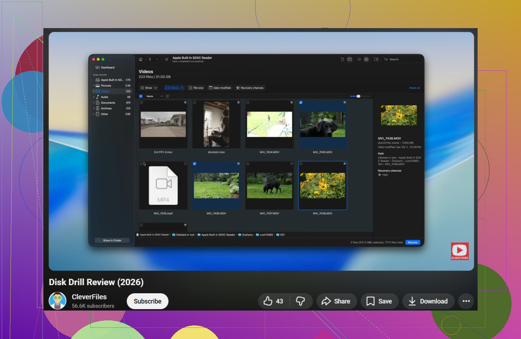Star the MVI_7437.MOV file
Image resolution: width=521 pixels, height=339 pixels.
291,164
